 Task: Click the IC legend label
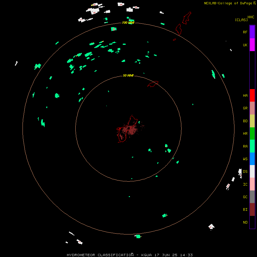point(245,184)
